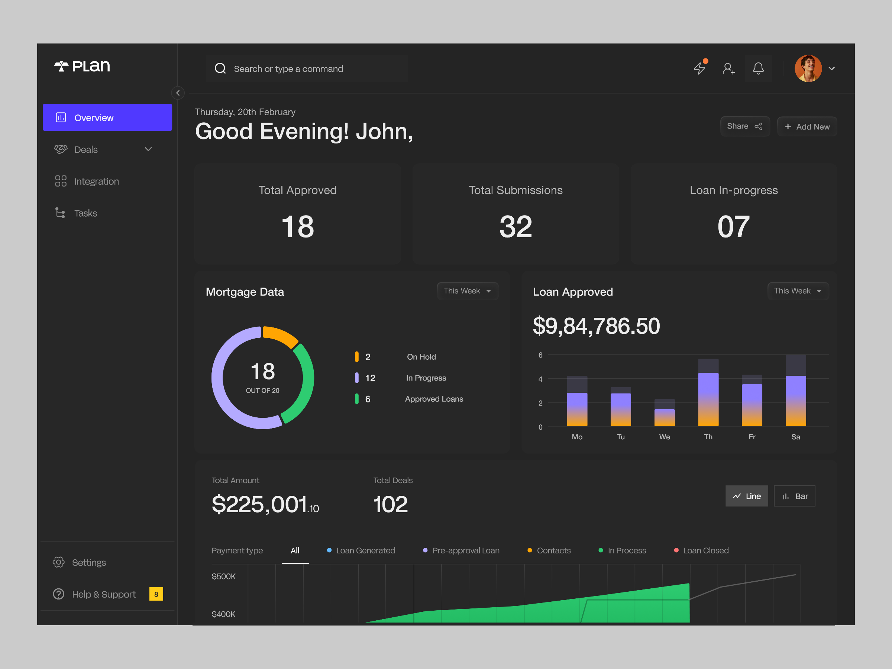Expand the Deals menu chevron
892x669 pixels.
[x=148, y=149]
